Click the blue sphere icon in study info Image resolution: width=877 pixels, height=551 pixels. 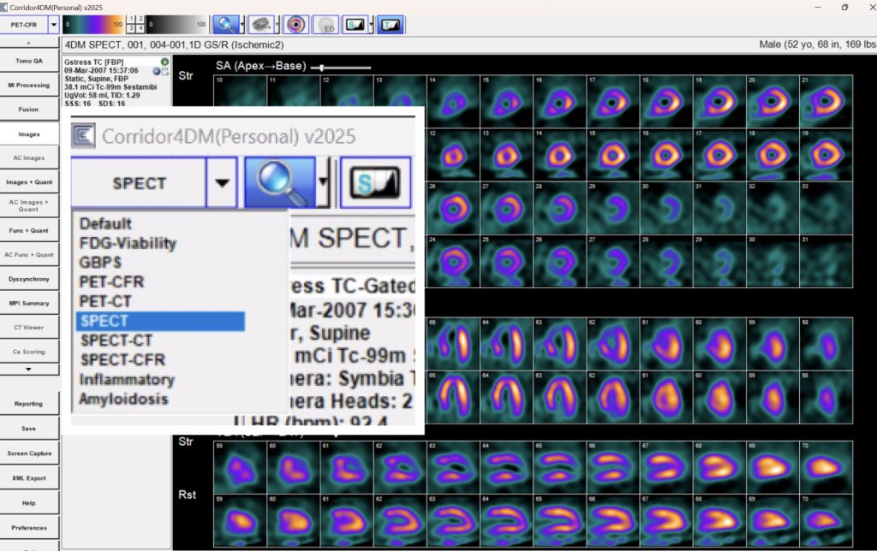158,71
